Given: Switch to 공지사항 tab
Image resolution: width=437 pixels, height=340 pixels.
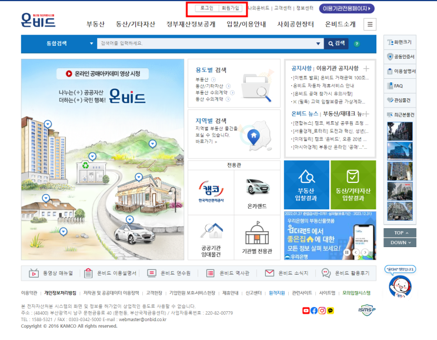Looking at the screenshot, I should 301,68.
